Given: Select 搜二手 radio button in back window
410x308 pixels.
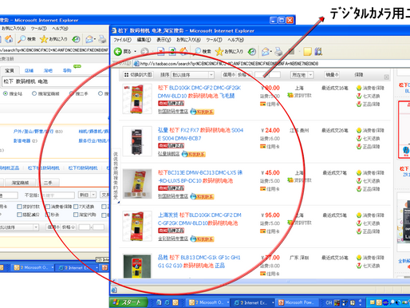Looking at the screenshot, I should (71, 93).
